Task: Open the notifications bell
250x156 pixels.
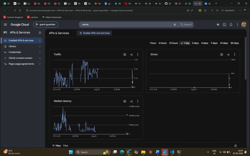Action: point(231,24)
